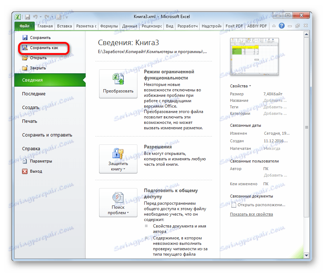Viewport: 324px width, 273px height.
Task: Expand the Свойства properties dropdown
Action: 240,86
